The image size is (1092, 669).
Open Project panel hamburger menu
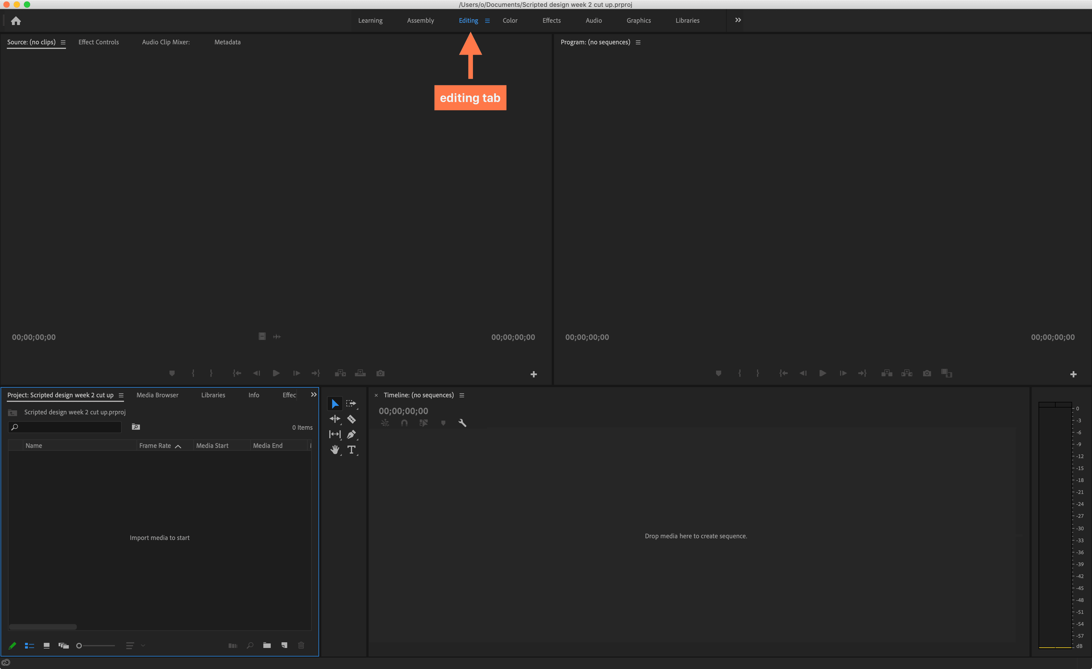pyautogui.click(x=121, y=395)
